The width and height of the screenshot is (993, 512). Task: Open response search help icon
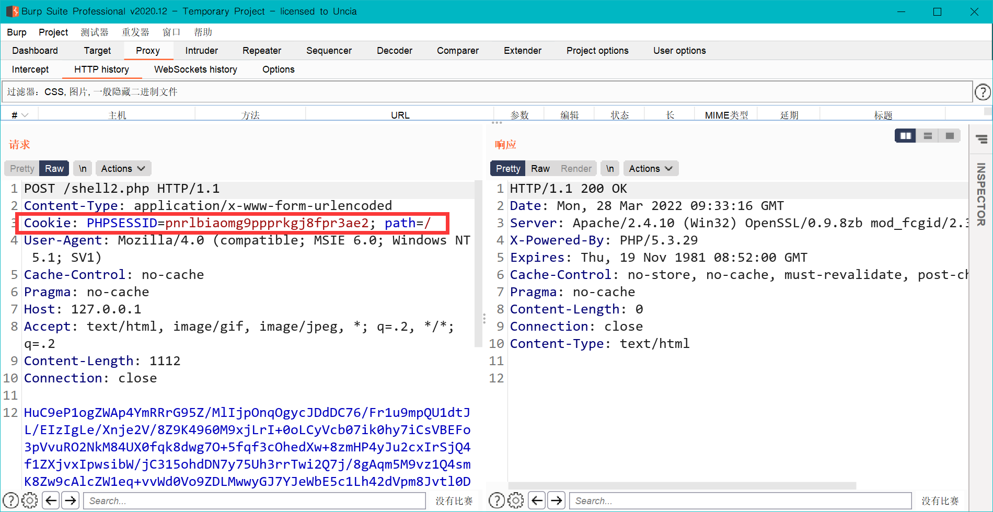tap(496, 501)
